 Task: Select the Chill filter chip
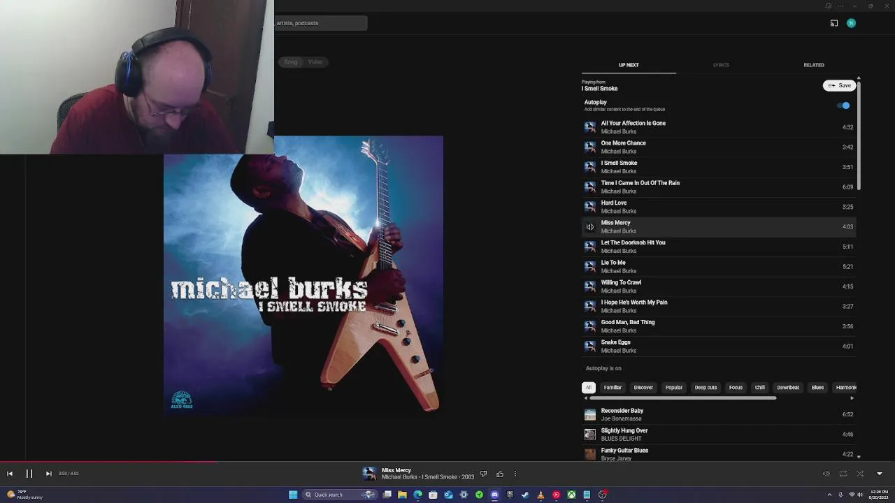coord(759,388)
